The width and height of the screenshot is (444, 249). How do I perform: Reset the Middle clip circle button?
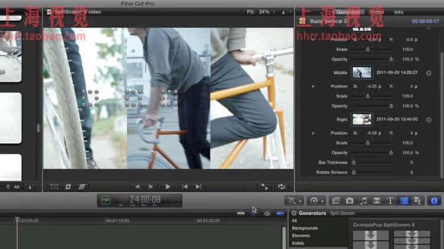(429, 73)
